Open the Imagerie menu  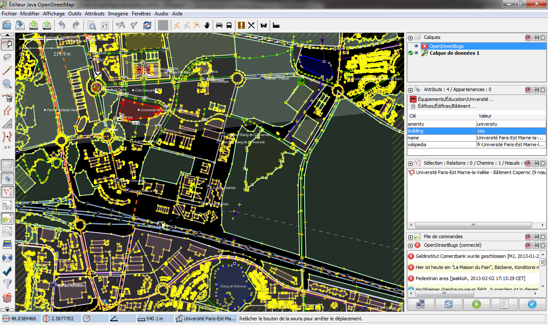coord(118,14)
